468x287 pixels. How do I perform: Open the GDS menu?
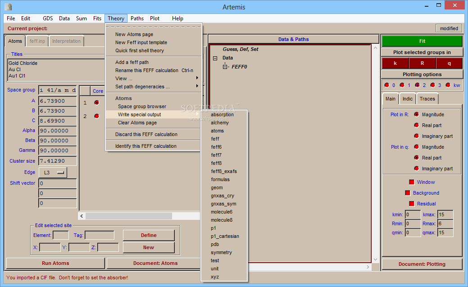(x=48, y=18)
